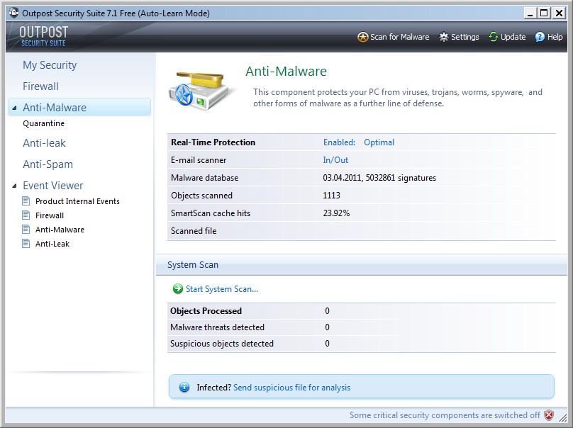The image size is (573, 428).
Task: Click the In/Out e-mail scanner link
Action: pyautogui.click(x=335, y=160)
